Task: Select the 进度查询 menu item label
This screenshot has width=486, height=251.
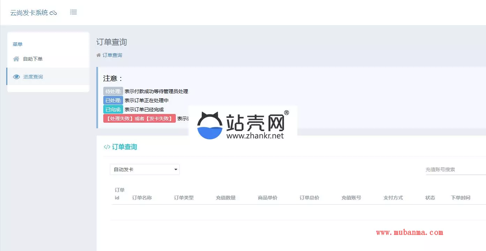Action: 33,77
